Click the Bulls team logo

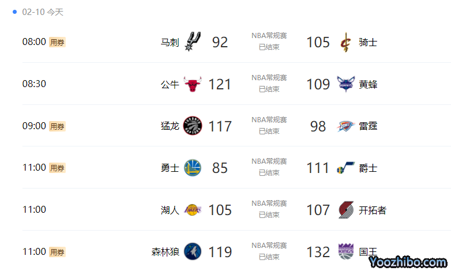click(193, 84)
